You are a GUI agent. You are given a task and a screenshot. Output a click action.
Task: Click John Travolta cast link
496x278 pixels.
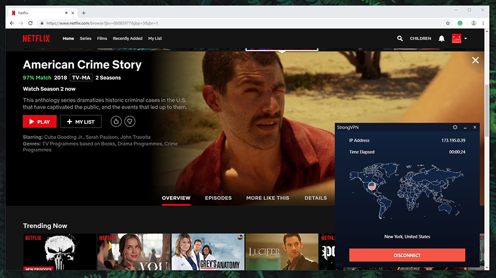tap(135, 137)
